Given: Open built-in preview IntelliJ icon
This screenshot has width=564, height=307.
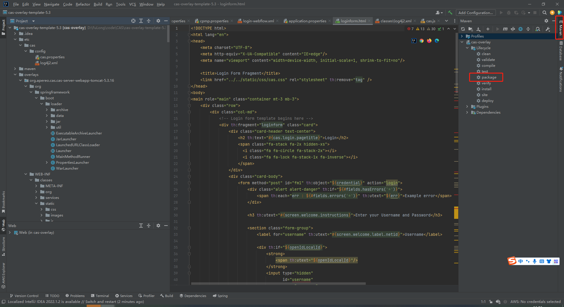Looking at the screenshot, I should (414, 41).
